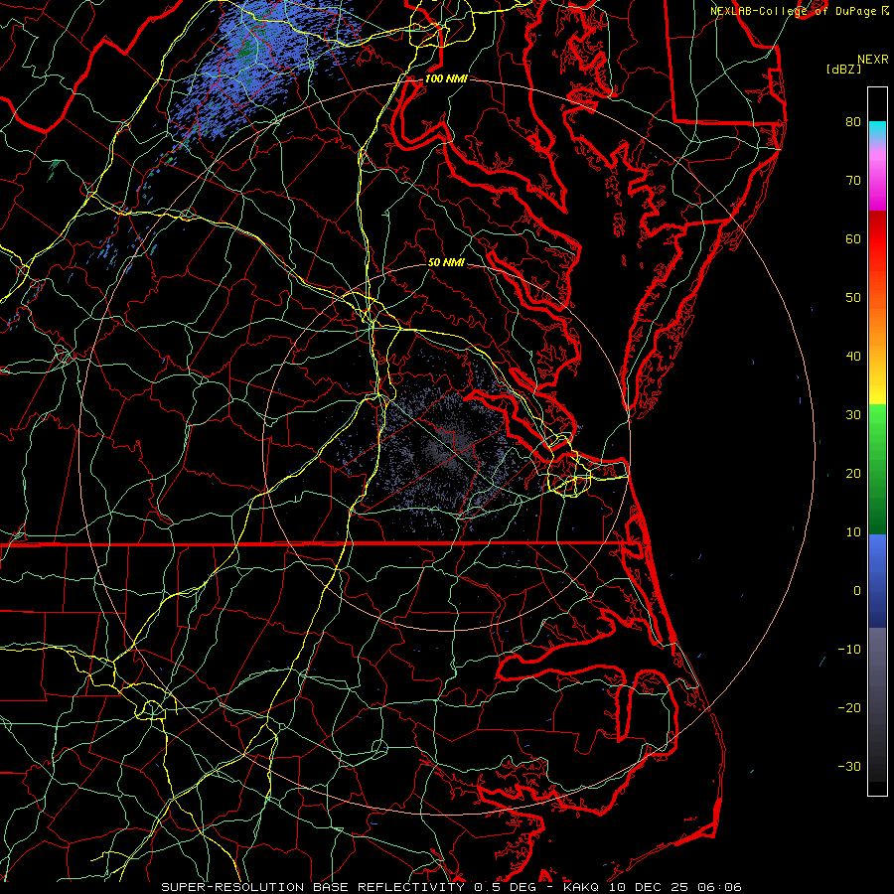Click the 40 value on the dBZ scale
Screen dimensions: 894x894
[853, 357]
